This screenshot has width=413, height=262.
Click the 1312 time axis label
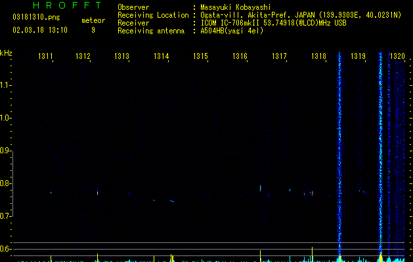(x=83, y=56)
